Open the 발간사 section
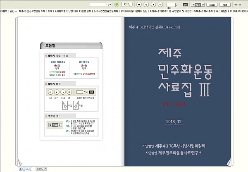Viewport: 248px width, 172px height. click(13, 12)
